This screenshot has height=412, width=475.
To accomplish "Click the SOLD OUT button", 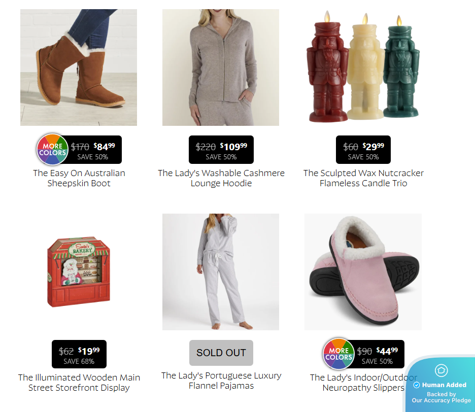I will pos(221,353).
